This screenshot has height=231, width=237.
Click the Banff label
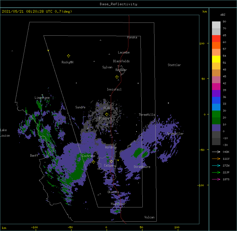[34, 156]
